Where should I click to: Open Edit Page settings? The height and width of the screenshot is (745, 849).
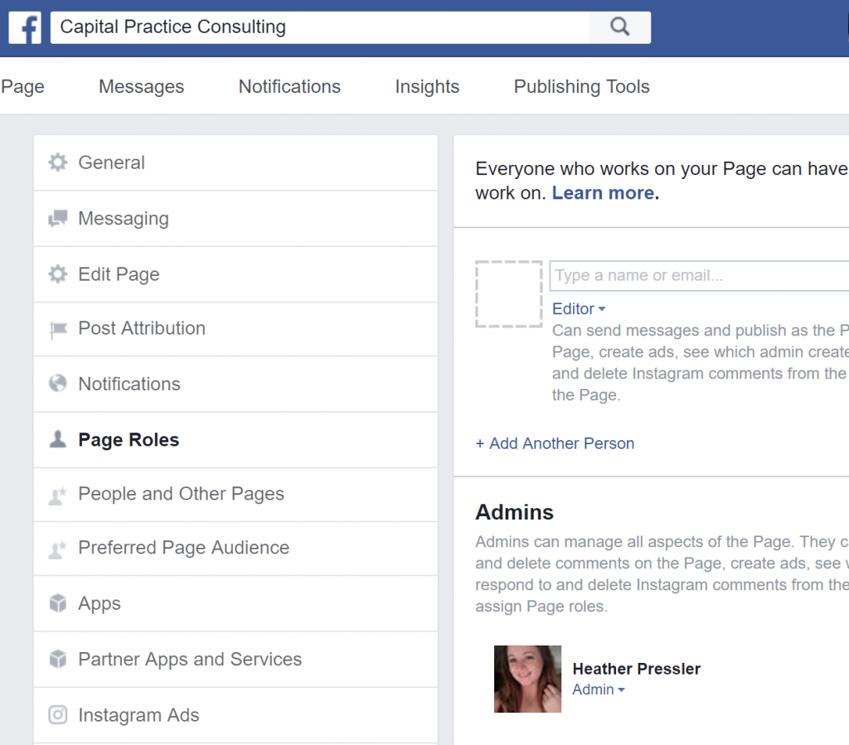pos(235,274)
